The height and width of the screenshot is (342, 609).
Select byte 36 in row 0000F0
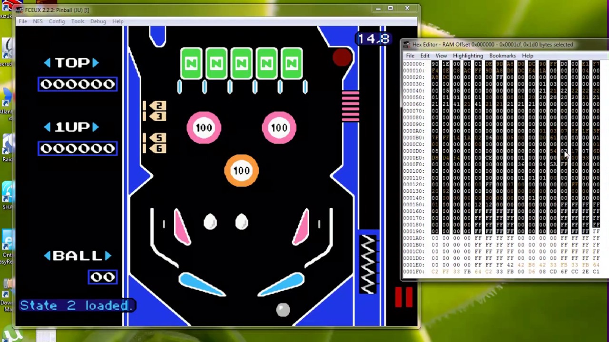(x=521, y=164)
